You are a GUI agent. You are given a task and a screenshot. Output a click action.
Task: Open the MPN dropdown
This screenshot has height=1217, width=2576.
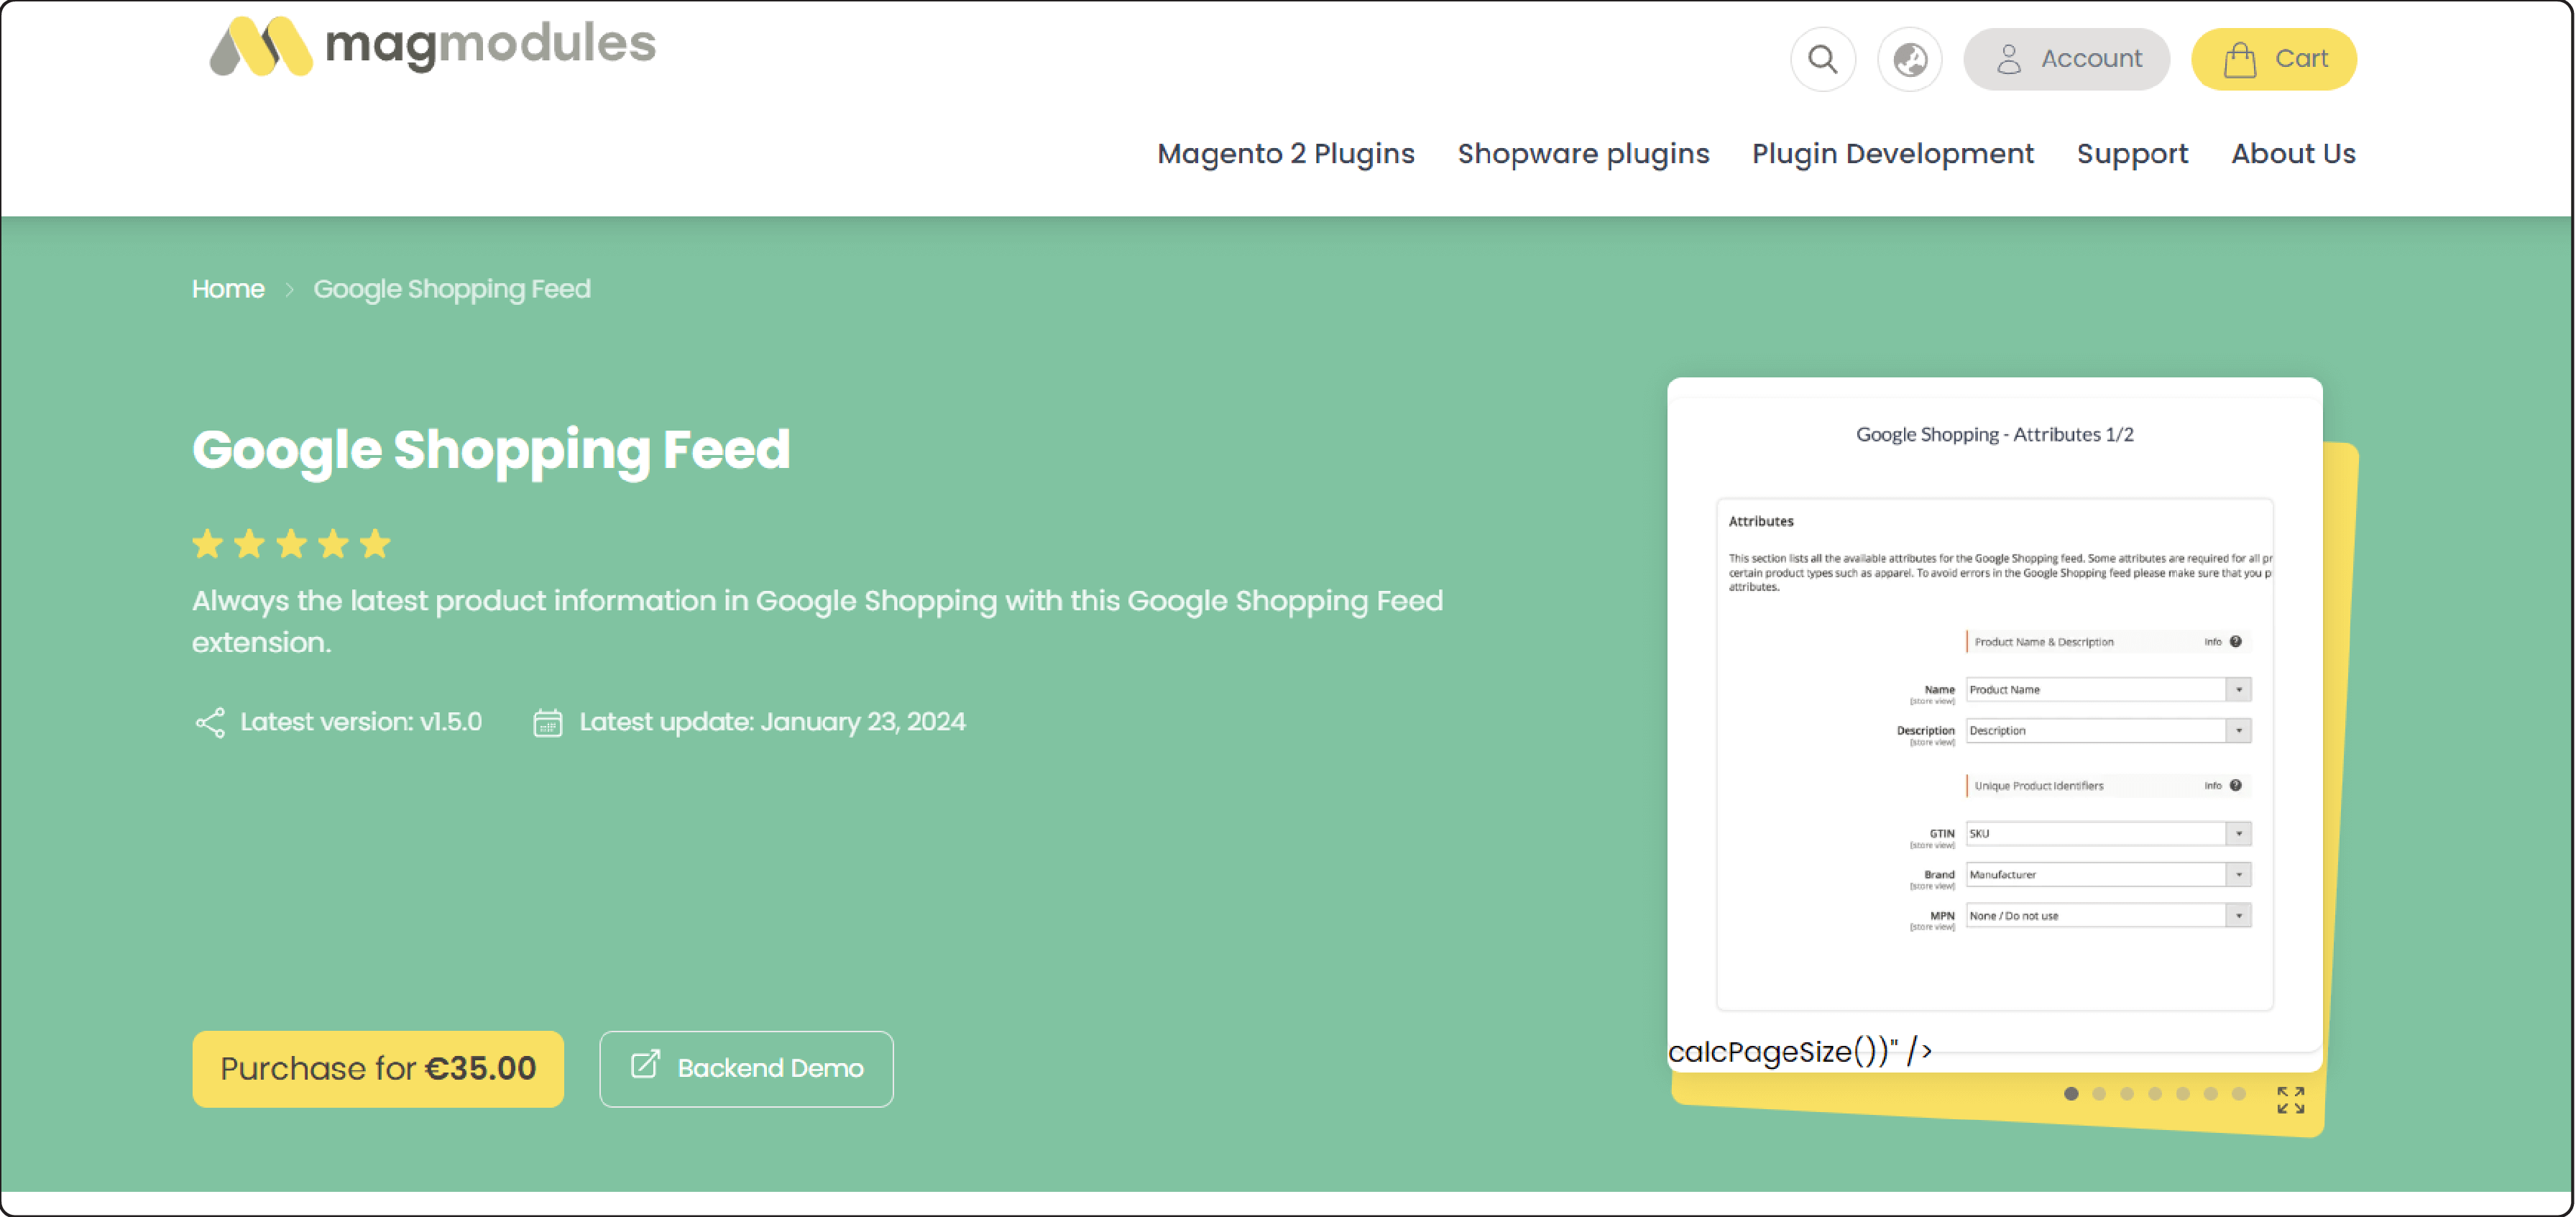[x=2108, y=916]
